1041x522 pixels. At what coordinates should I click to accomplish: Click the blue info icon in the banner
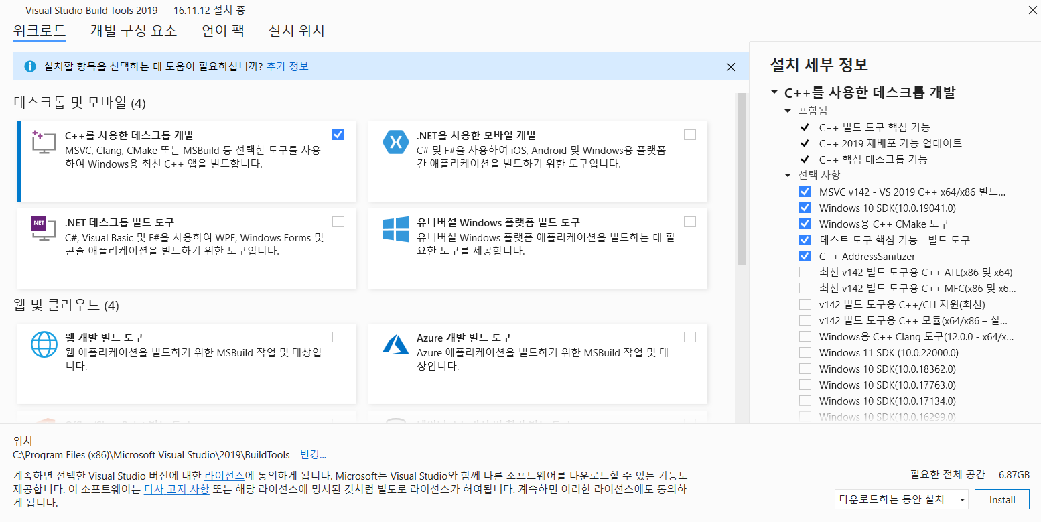click(x=30, y=66)
